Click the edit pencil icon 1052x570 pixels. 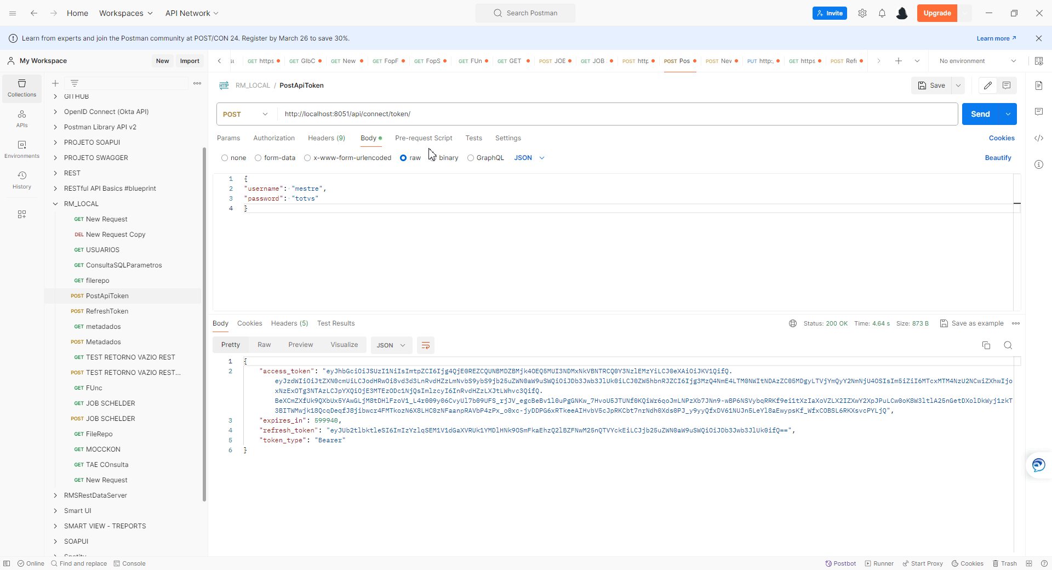[988, 86]
